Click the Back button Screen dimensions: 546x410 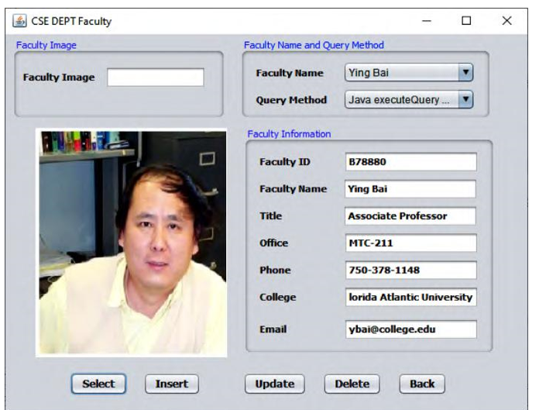coord(422,384)
